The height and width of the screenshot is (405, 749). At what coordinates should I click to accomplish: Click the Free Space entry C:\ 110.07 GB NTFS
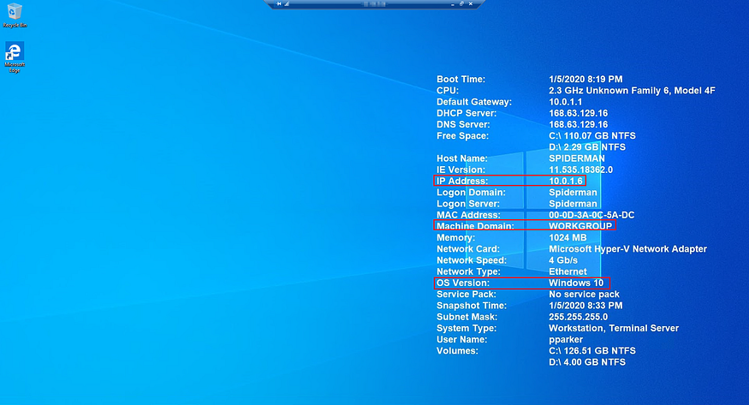[x=592, y=135]
